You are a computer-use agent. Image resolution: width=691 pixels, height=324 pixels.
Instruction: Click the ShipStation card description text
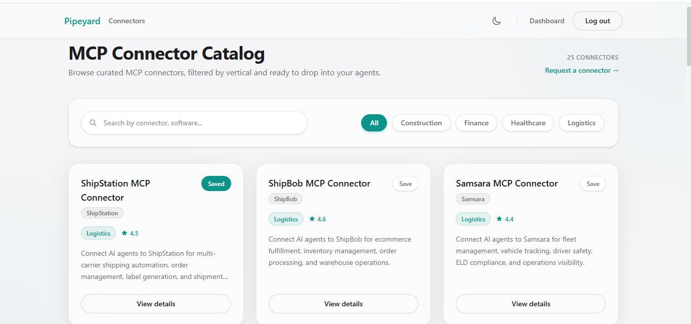tap(154, 265)
